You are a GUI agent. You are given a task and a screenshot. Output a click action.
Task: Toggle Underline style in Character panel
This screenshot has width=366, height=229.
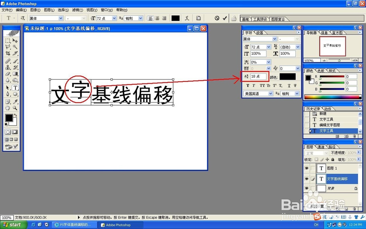[289, 85]
